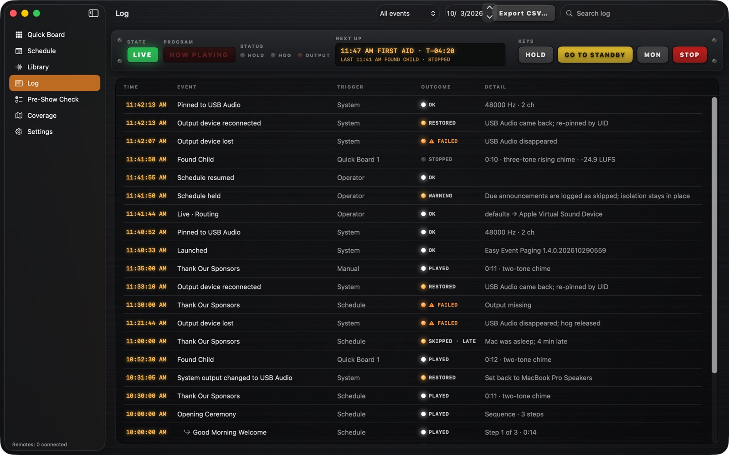Click the Settings gear icon

click(x=19, y=131)
